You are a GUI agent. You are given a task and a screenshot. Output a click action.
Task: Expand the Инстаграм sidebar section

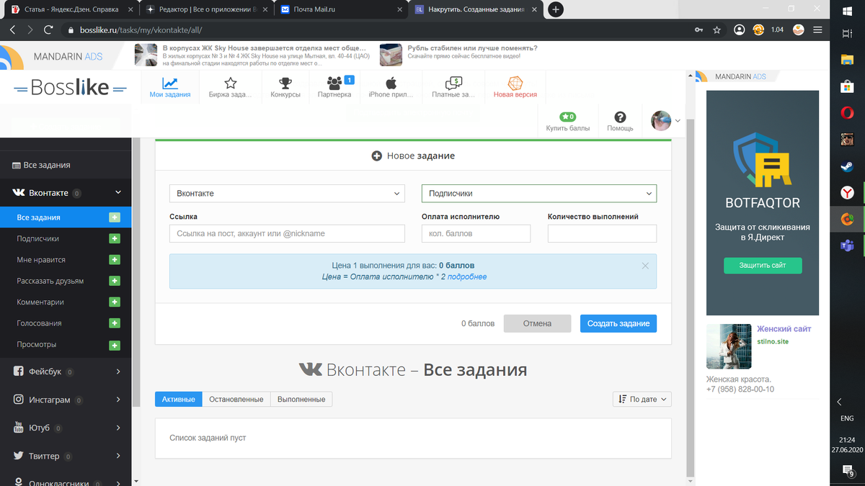(117, 400)
